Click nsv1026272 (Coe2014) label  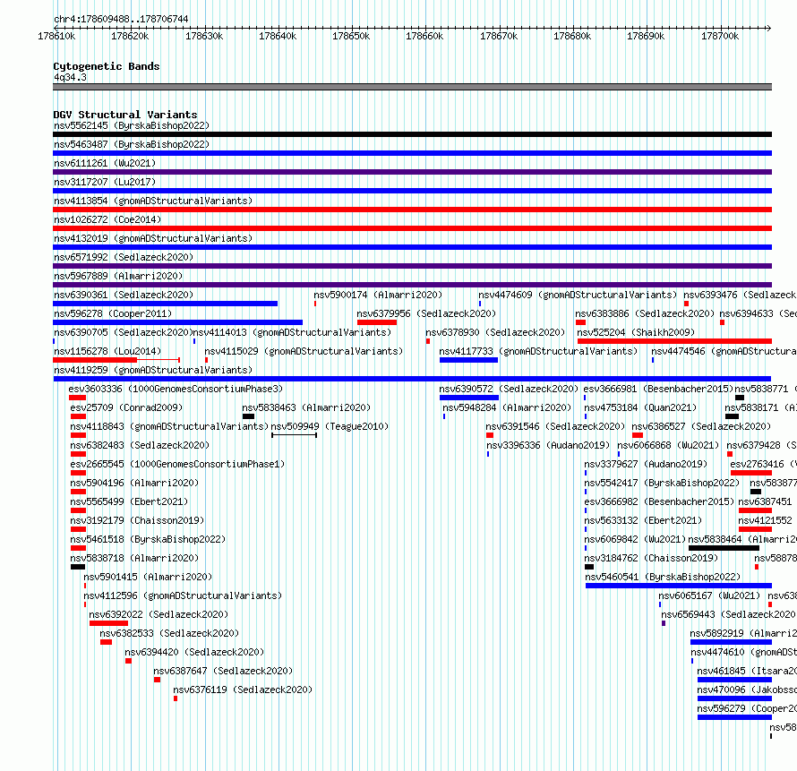107,219
